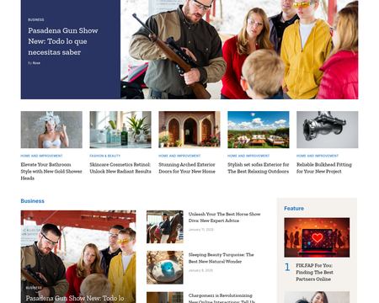This screenshot has height=303, width=379.
Task: Open the gold shower heads thumbnail
Action: tap(51, 130)
